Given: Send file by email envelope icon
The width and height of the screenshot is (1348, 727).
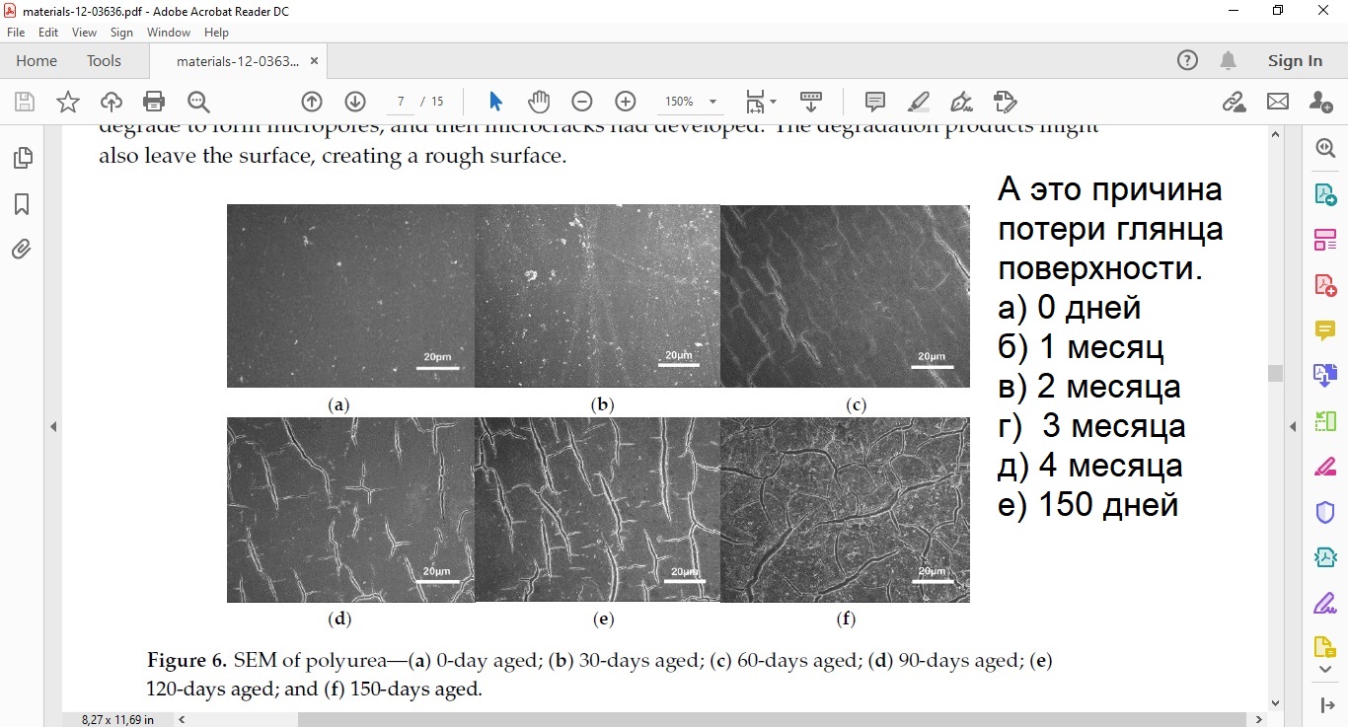Looking at the screenshot, I should 1278,102.
